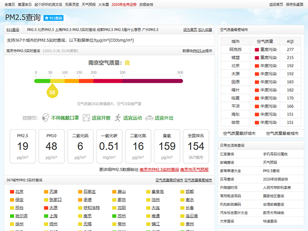Click the red square next to 北京 in city list
Image resolution: width=308 pixels, height=231 pixels.
click(12, 191)
